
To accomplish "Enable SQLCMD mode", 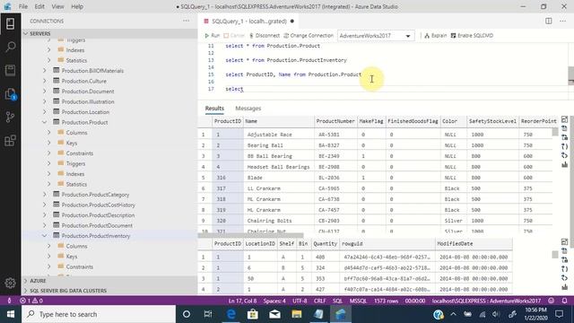I will click(x=472, y=36).
